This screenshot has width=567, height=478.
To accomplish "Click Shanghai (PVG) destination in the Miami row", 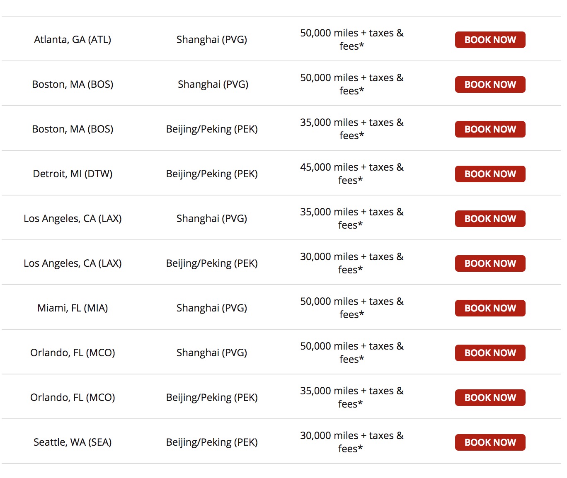I will (x=212, y=308).
